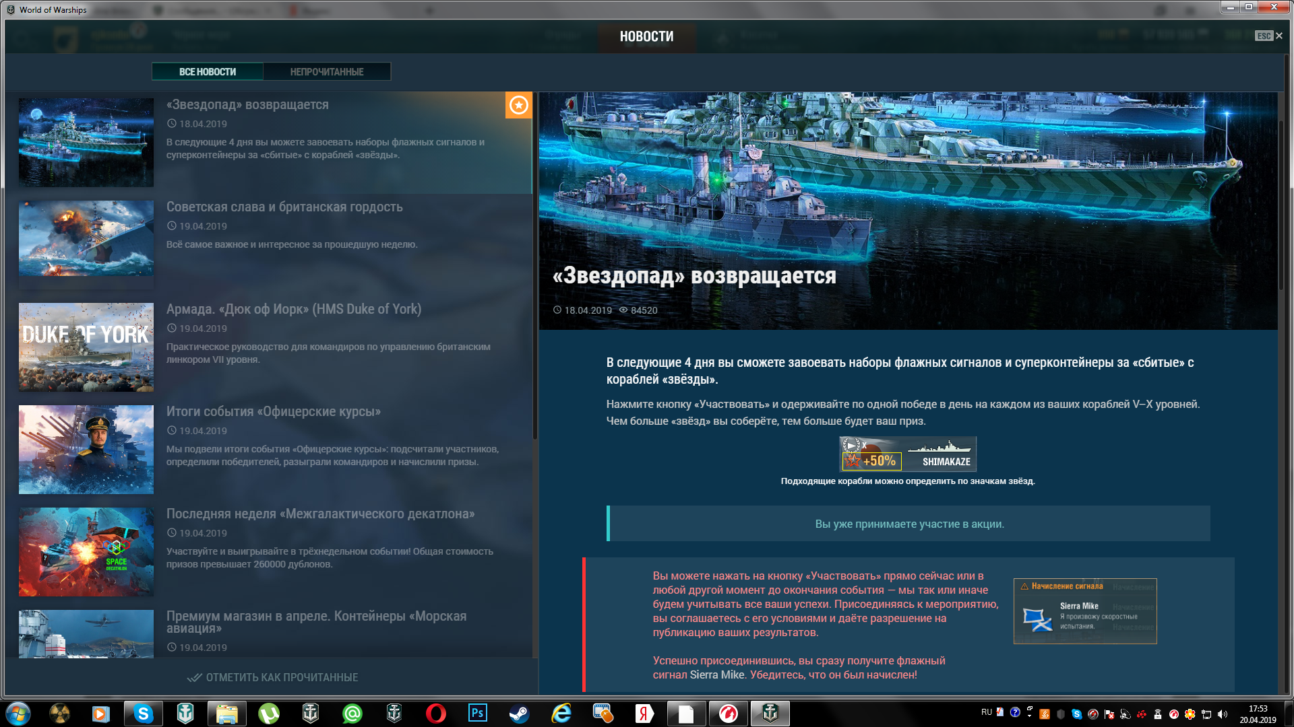This screenshot has width=1294, height=727.
Task: Click uTorrent taskbar icon
Action: [268, 714]
